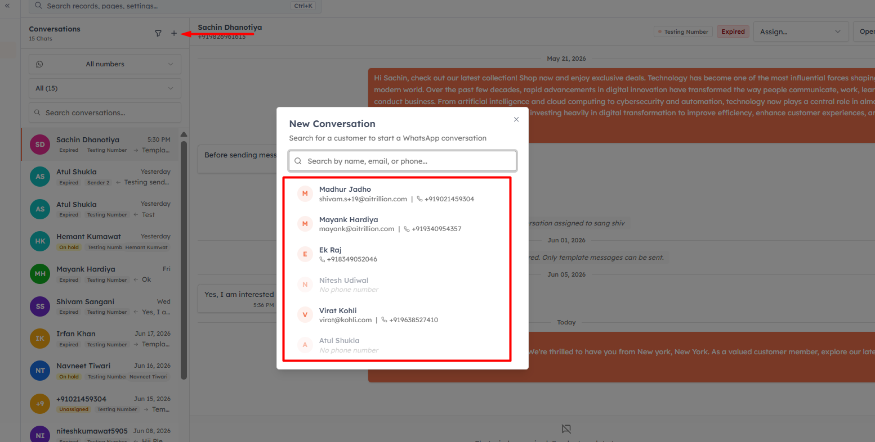Open the +91021459304 unassigned chat
This screenshot has height=442, width=875.
click(100, 404)
